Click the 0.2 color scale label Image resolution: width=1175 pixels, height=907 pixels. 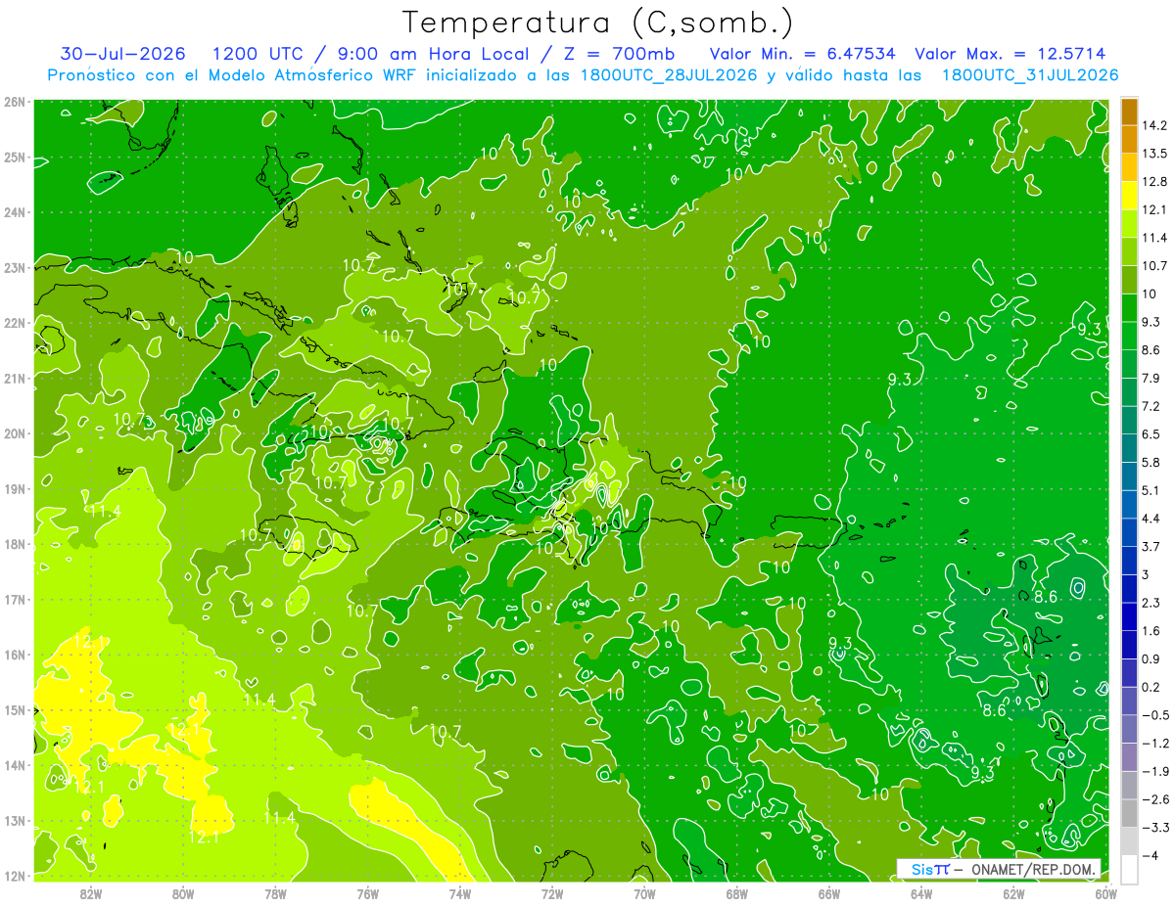[x=1152, y=687]
